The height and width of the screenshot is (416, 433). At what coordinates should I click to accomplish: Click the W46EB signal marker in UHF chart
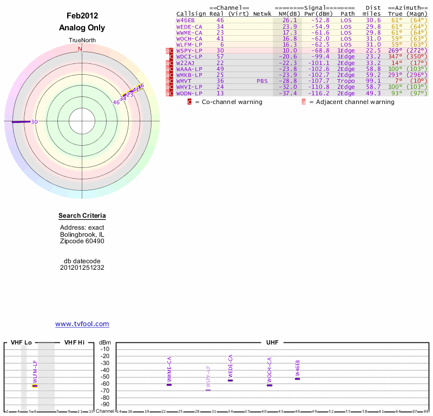297,379
